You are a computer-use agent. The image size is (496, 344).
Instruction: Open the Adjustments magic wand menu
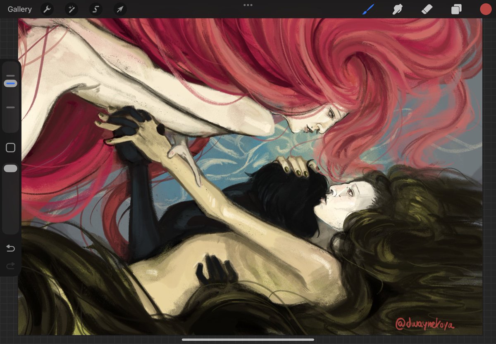(72, 9)
